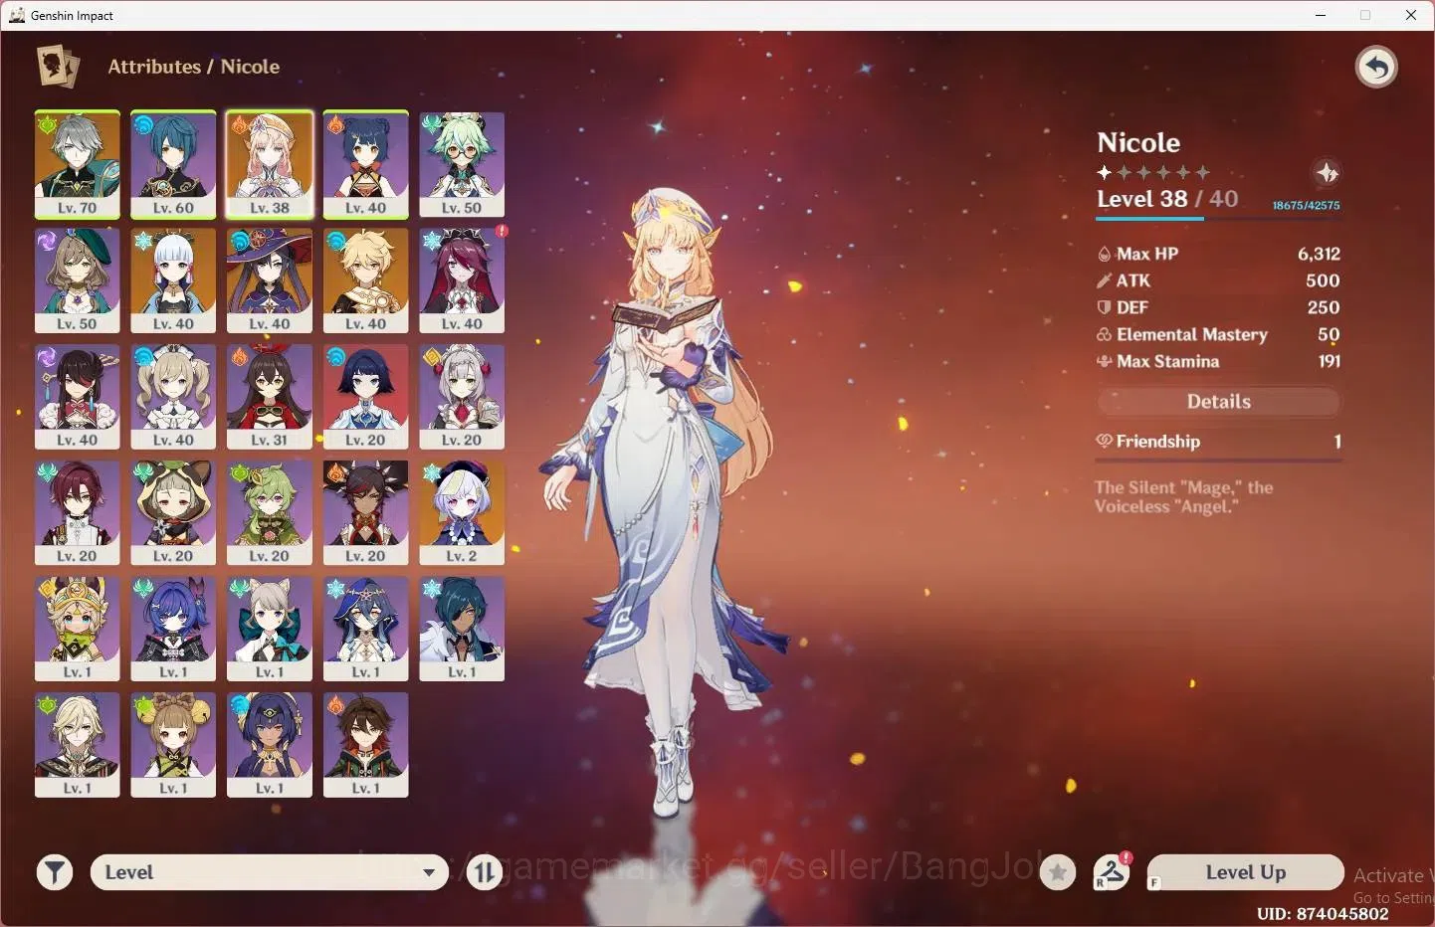Click the Genshin Impact window title icon
Screen dimensions: 1435x927
pos(17,15)
